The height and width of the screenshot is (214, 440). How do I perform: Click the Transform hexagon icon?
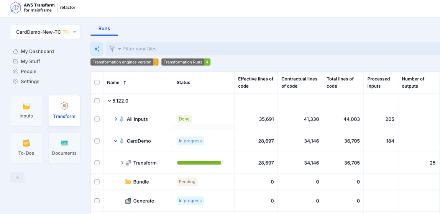pyautogui.click(x=64, y=106)
